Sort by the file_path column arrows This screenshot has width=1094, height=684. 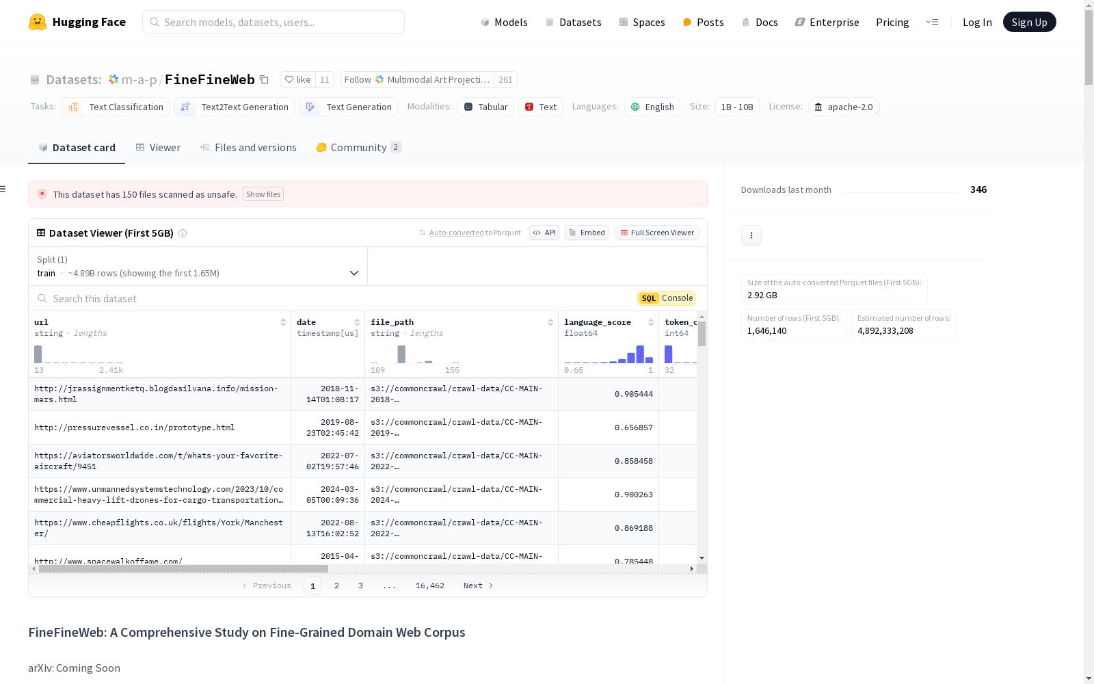[x=550, y=322]
